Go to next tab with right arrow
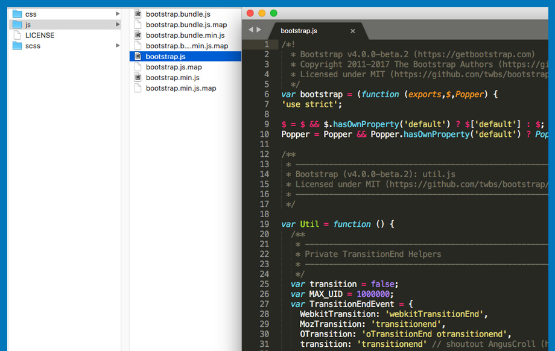Screen dimensions: 555x351 [x=259, y=30]
